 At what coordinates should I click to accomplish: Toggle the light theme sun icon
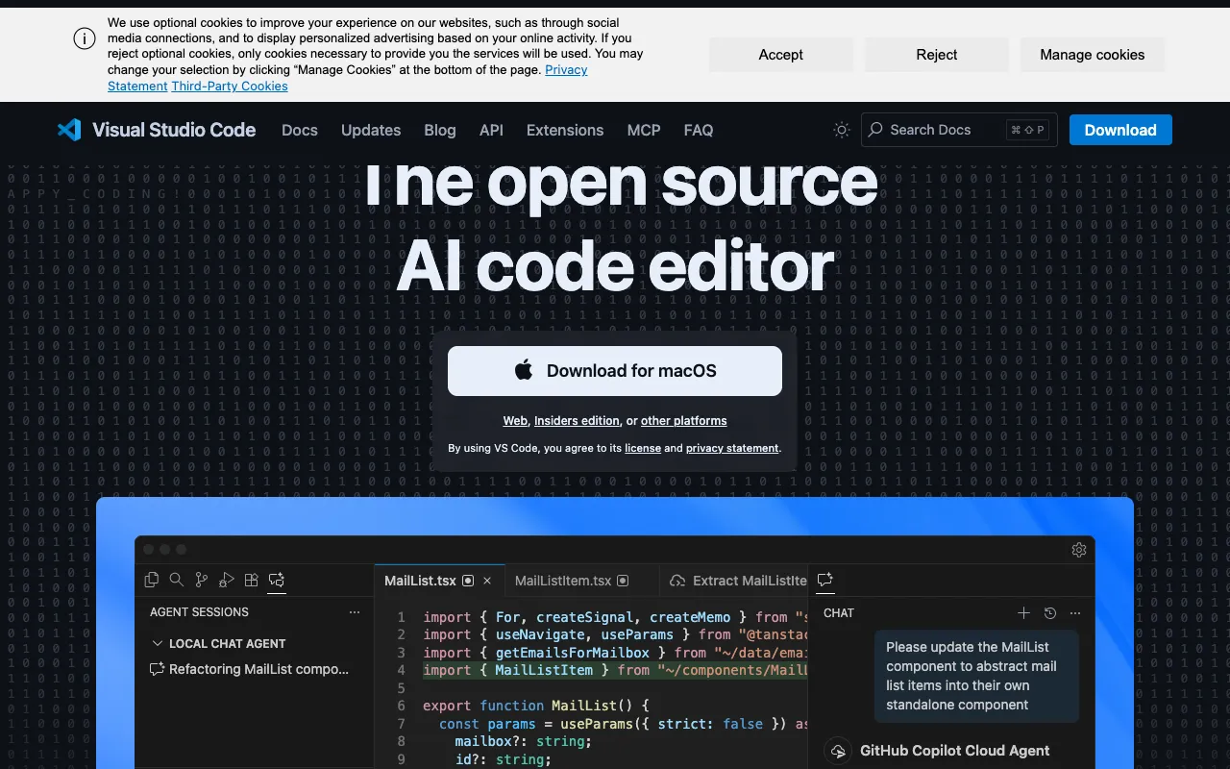click(x=841, y=130)
